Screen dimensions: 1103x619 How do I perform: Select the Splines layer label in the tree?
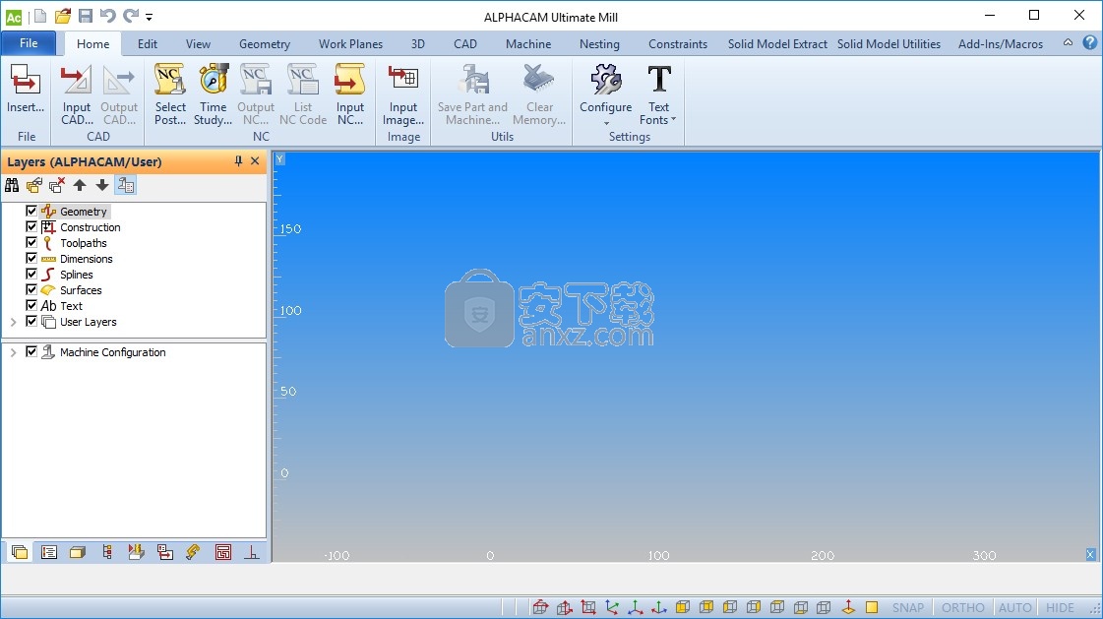pyautogui.click(x=76, y=275)
